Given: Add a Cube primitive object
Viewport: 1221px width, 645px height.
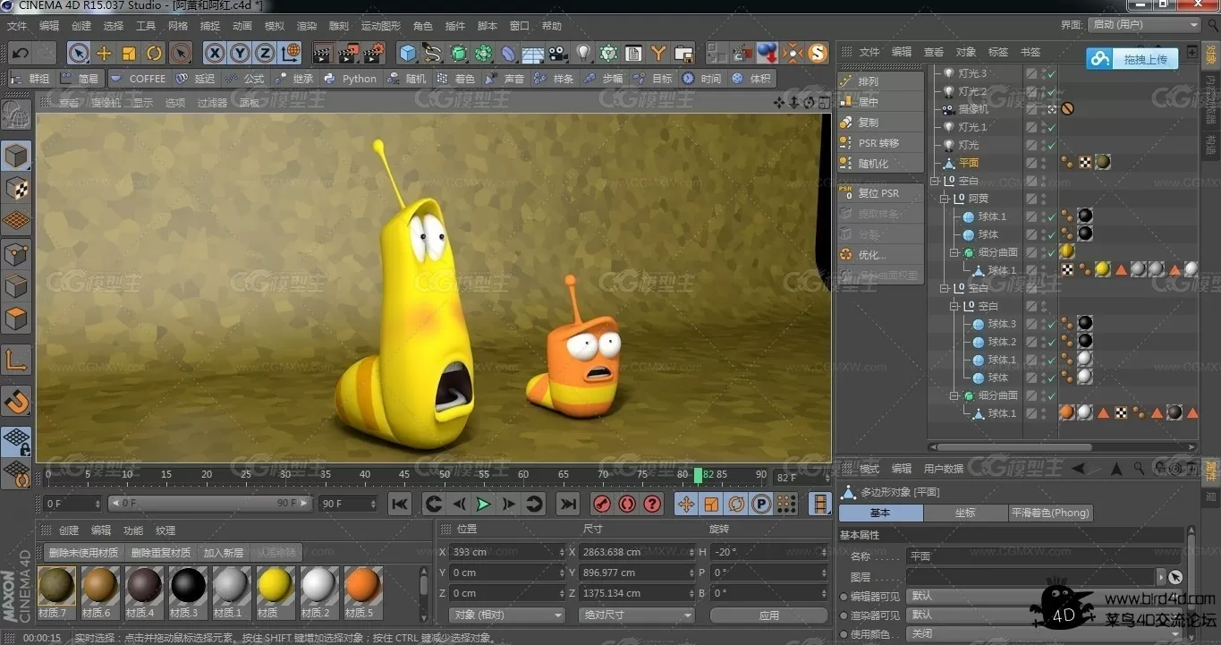Looking at the screenshot, I should [408, 53].
